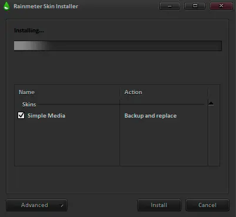Click the Name column header

[68, 92]
